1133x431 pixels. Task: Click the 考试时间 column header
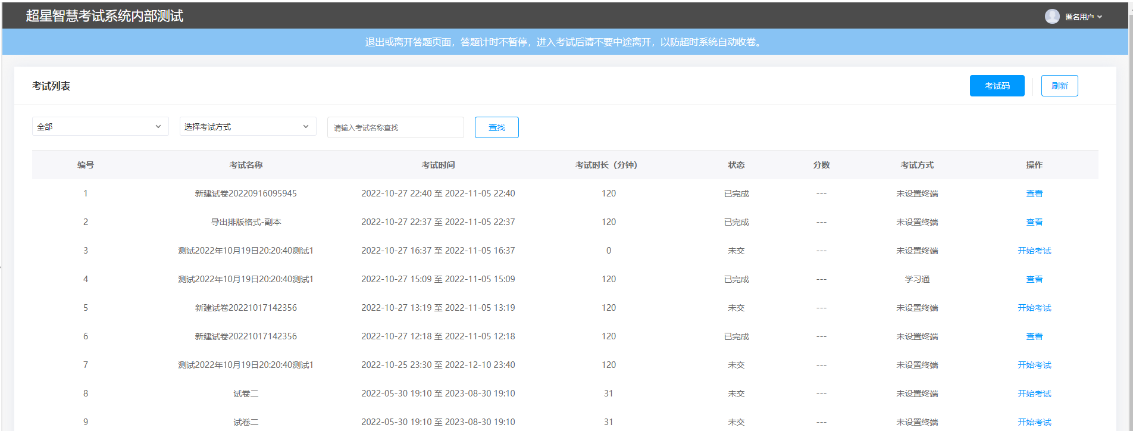tap(438, 165)
